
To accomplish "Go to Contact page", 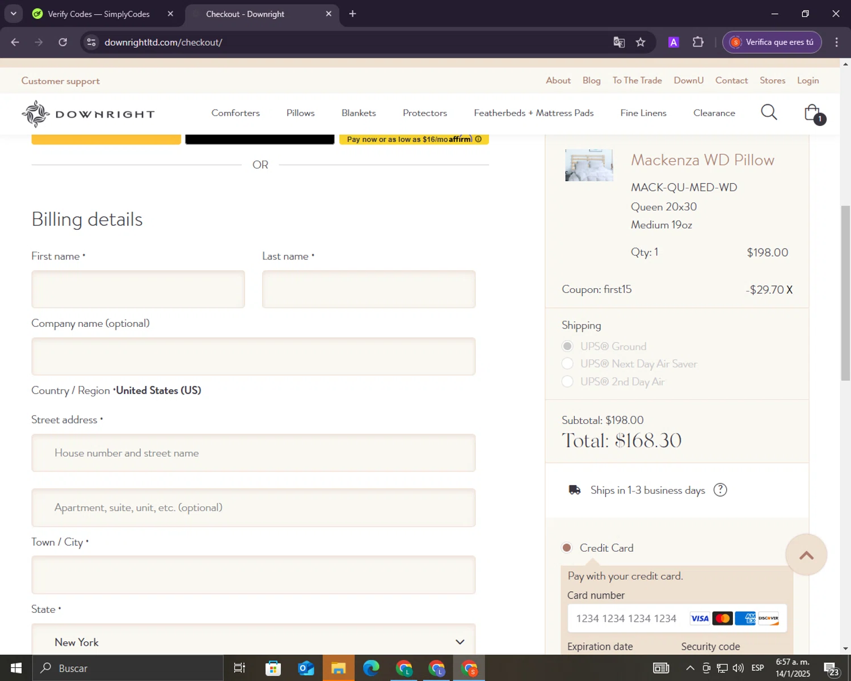I will [731, 80].
